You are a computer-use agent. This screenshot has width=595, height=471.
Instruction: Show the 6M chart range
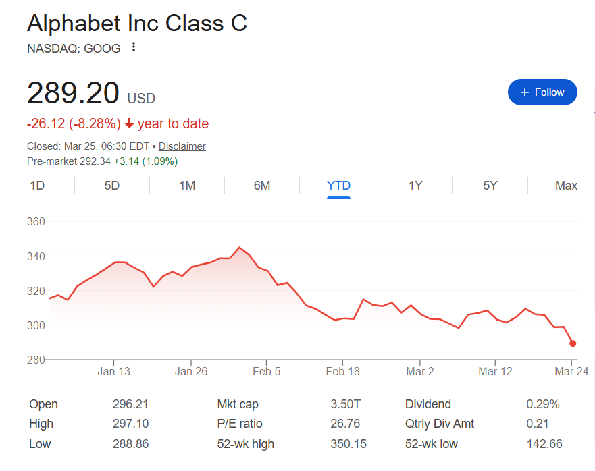[262, 186]
